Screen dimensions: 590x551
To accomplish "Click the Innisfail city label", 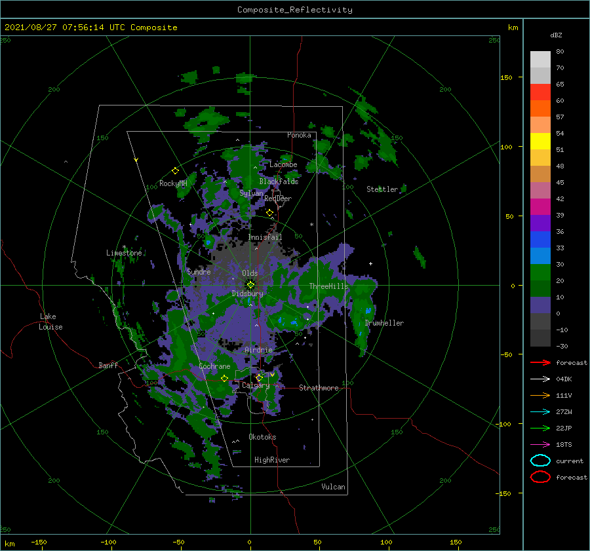I will tap(265, 237).
